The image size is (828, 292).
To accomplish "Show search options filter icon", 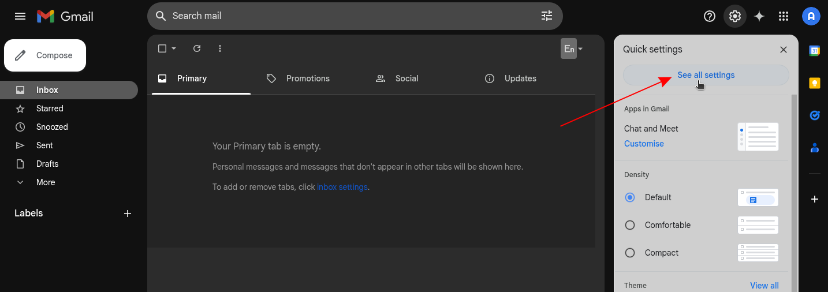I will pyautogui.click(x=547, y=16).
